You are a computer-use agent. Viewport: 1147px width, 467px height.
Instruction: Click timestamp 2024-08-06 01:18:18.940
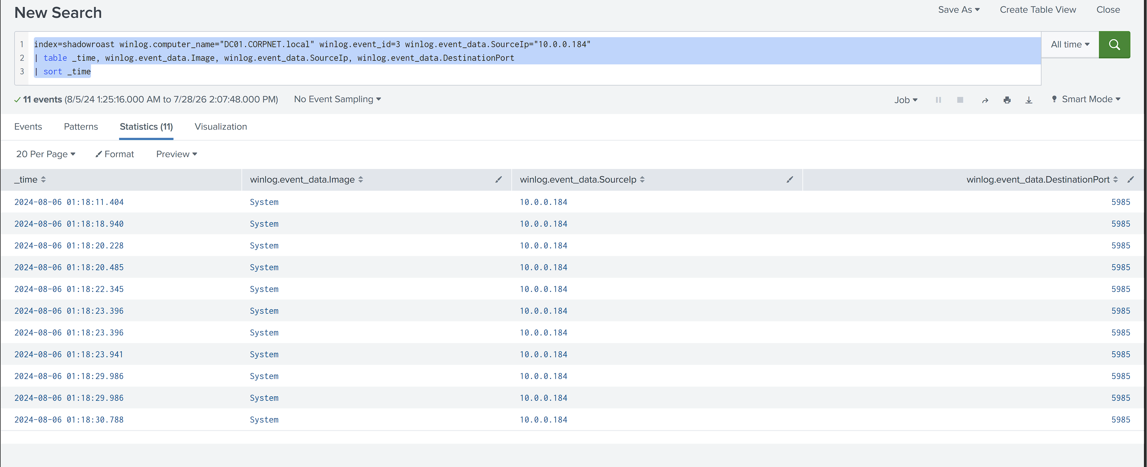(x=69, y=224)
